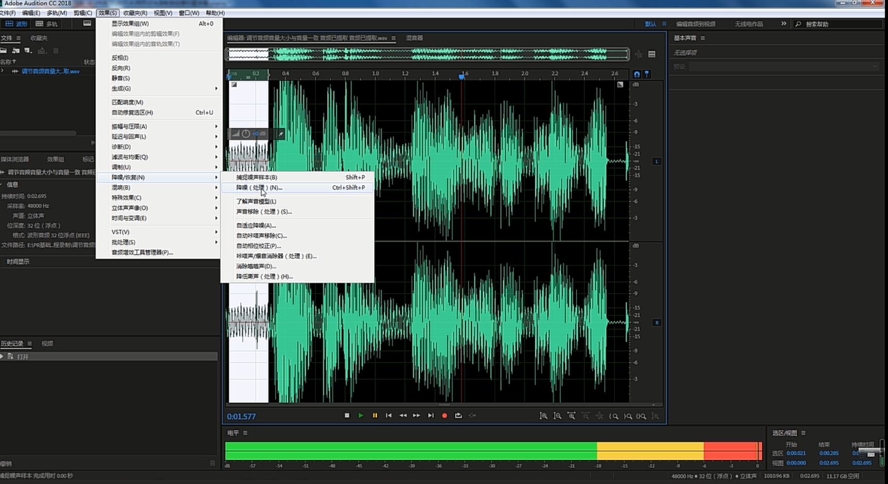Select 降噪（处理）(N)... menu entry
The image size is (888, 484).
[259, 188]
